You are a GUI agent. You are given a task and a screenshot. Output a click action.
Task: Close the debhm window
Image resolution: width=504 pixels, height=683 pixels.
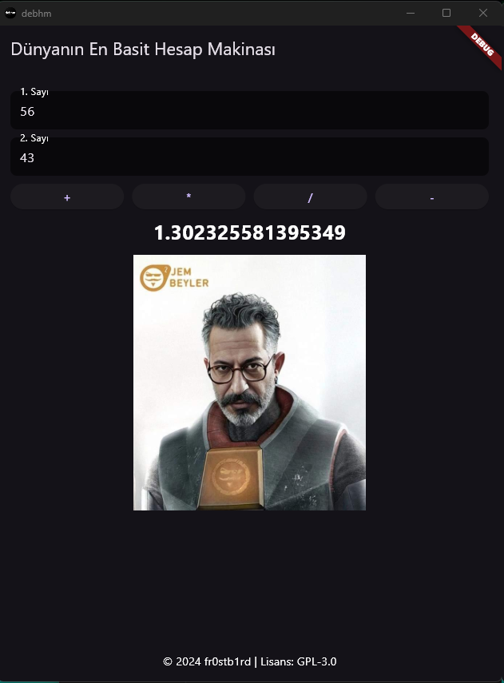pyautogui.click(x=483, y=13)
